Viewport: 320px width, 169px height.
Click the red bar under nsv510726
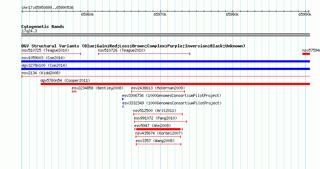(x=144, y=54)
